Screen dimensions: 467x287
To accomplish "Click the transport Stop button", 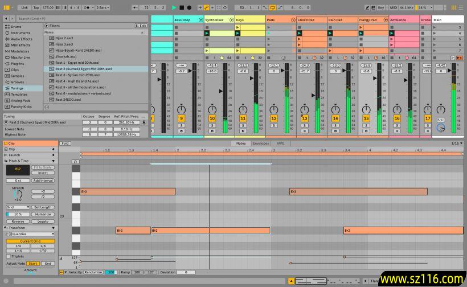I will click(x=182, y=8).
